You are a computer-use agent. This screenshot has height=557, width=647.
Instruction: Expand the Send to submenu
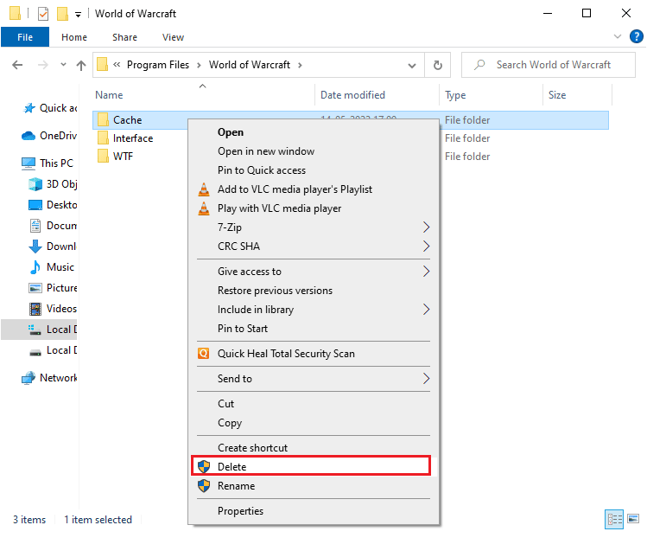coord(314,379)
